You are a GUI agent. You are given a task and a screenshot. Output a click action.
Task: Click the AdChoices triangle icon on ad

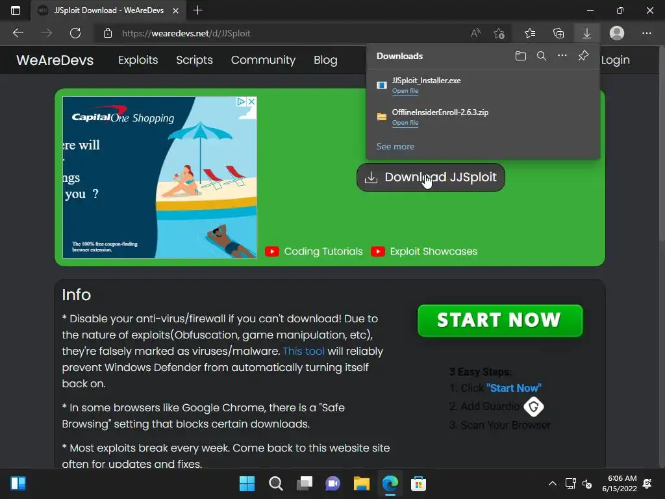click(242, 101)
